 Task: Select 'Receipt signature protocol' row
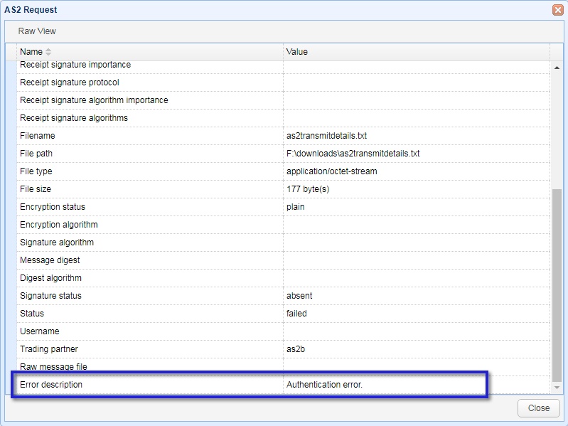[283, 82]
